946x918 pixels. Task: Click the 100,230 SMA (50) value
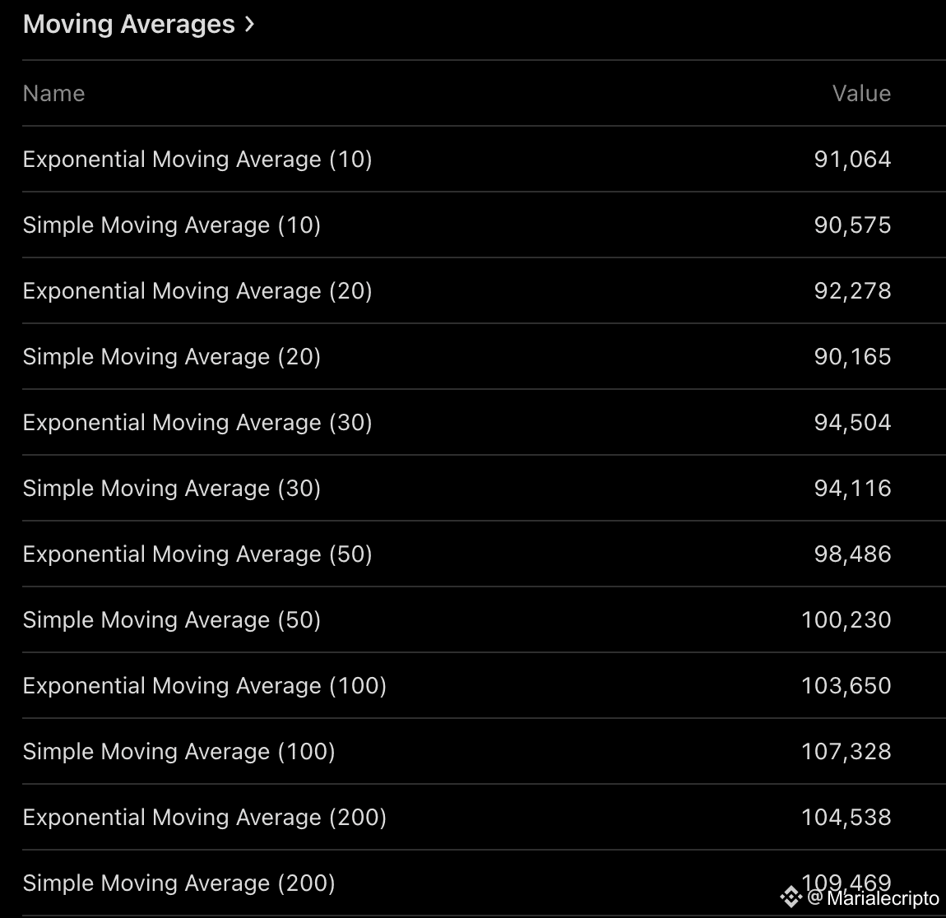846,620
